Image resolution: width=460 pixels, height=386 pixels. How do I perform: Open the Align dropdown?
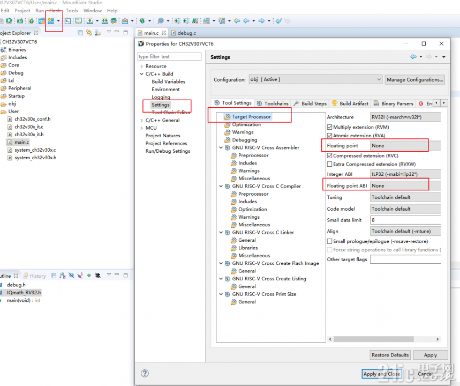[x=405, y=231]
